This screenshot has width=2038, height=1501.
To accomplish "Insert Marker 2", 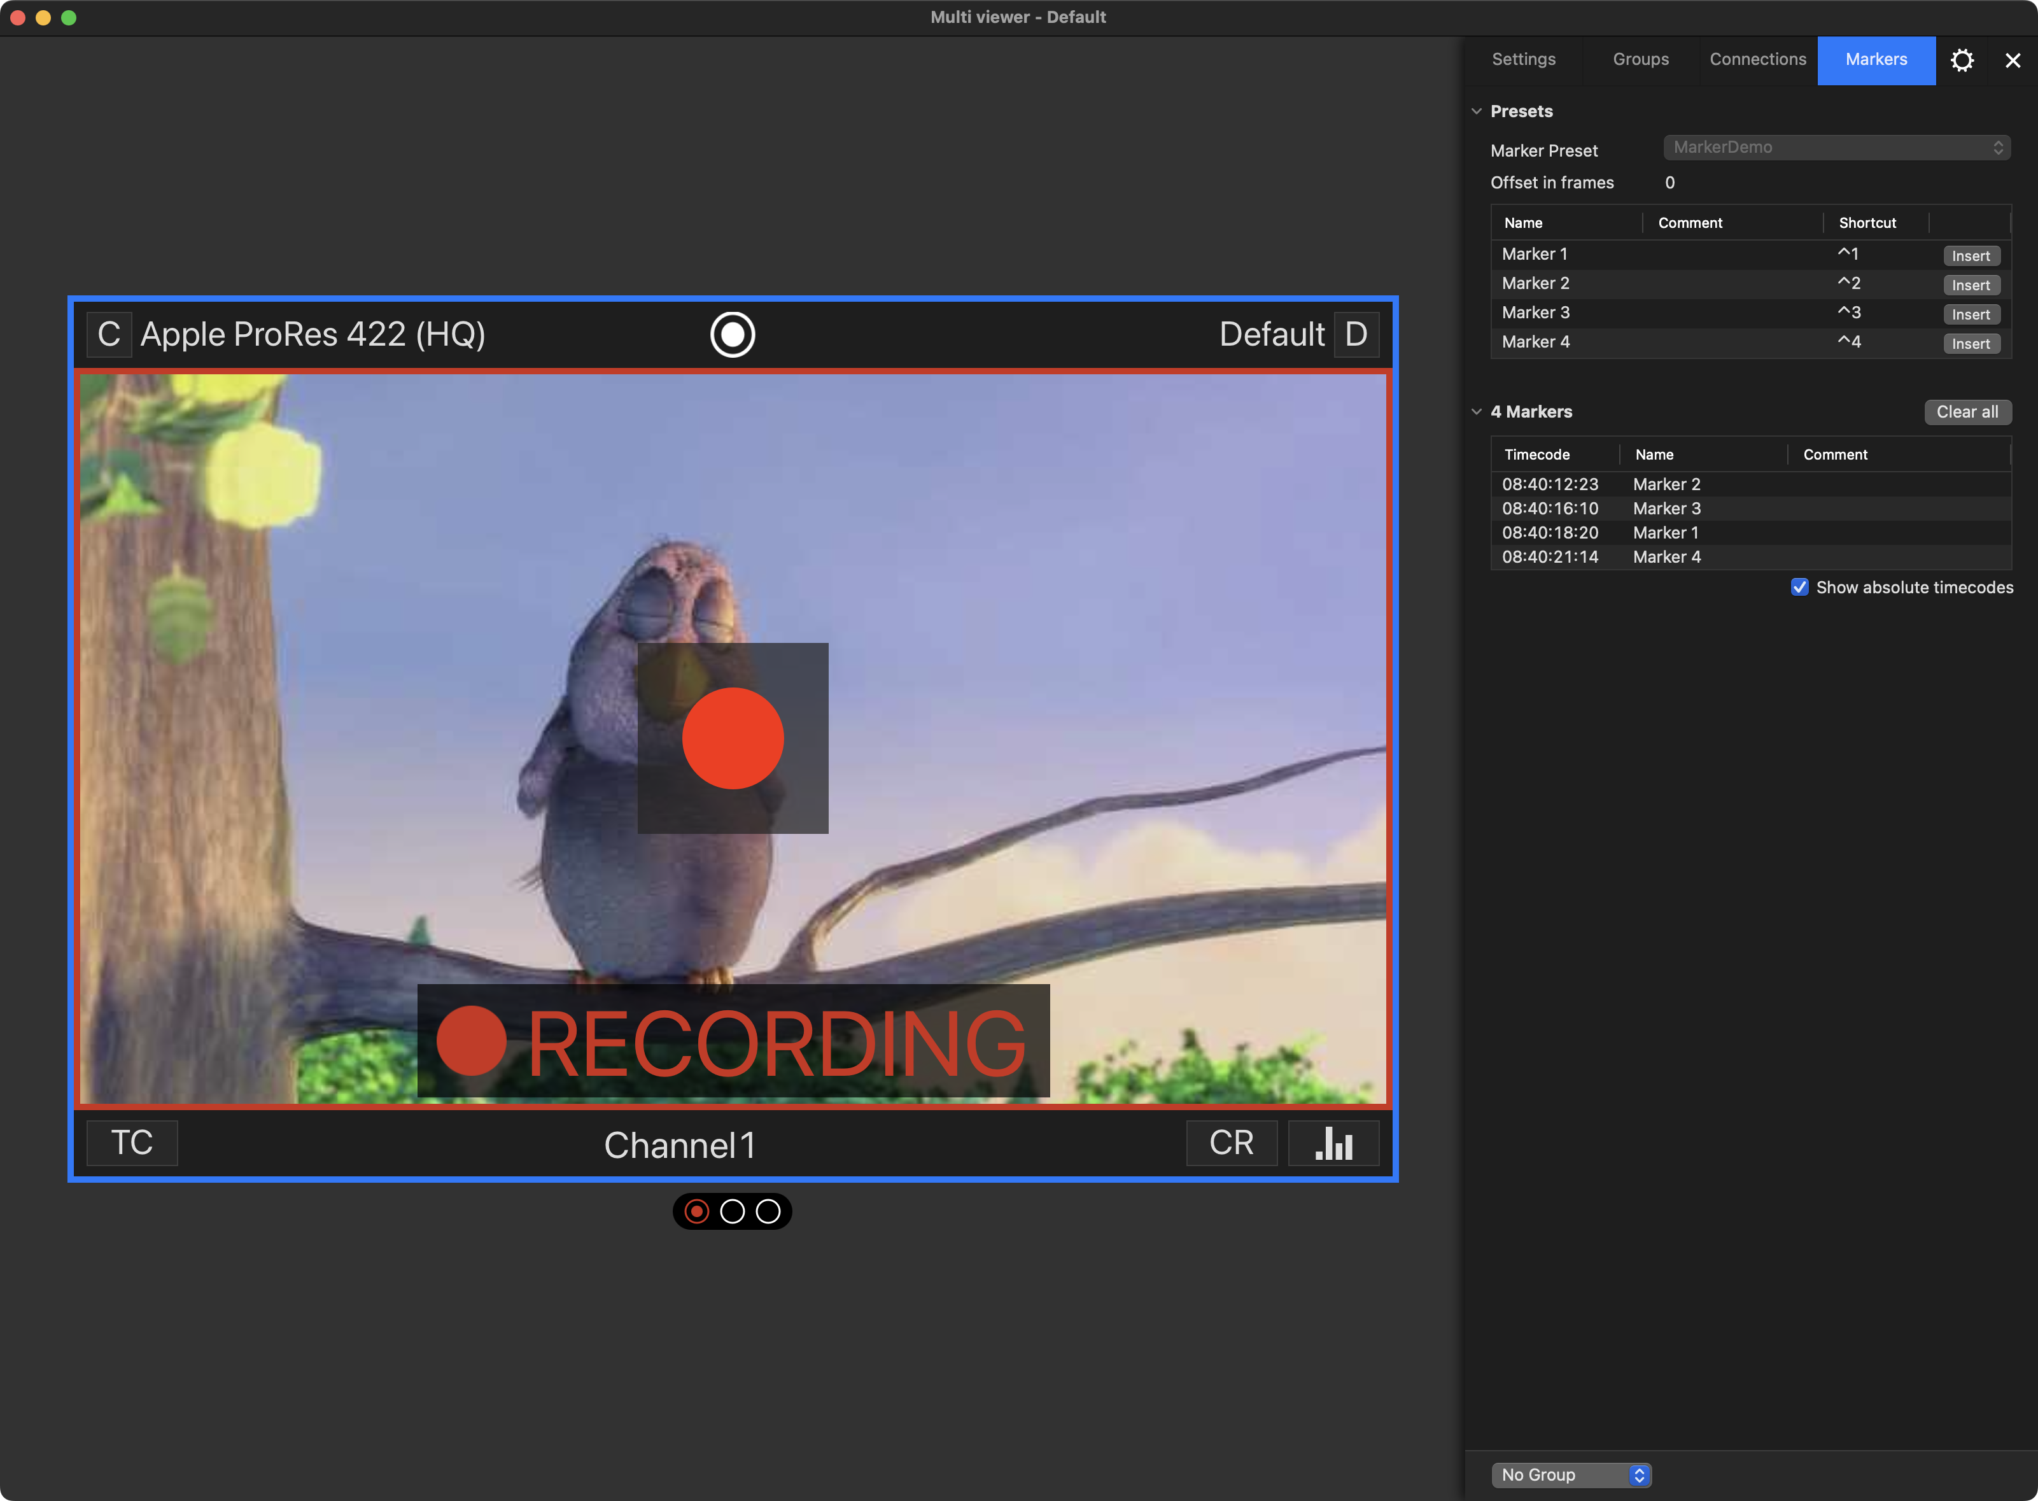I will [x=1971, y=285].
